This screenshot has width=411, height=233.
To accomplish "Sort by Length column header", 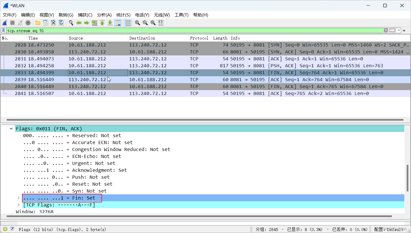I will point(221,38).
